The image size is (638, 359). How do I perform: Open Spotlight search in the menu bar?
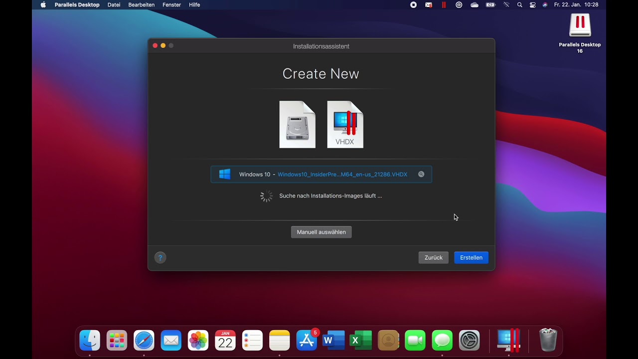click(519, 5)
